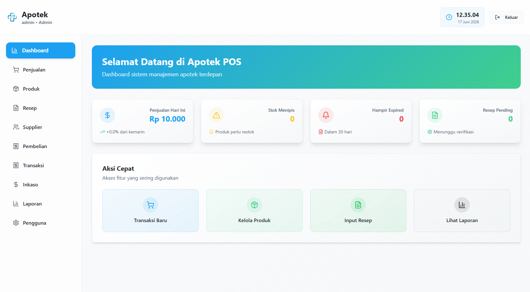Click the Apotek app title
The image size is (530, 292).
[x=35, y=15]
